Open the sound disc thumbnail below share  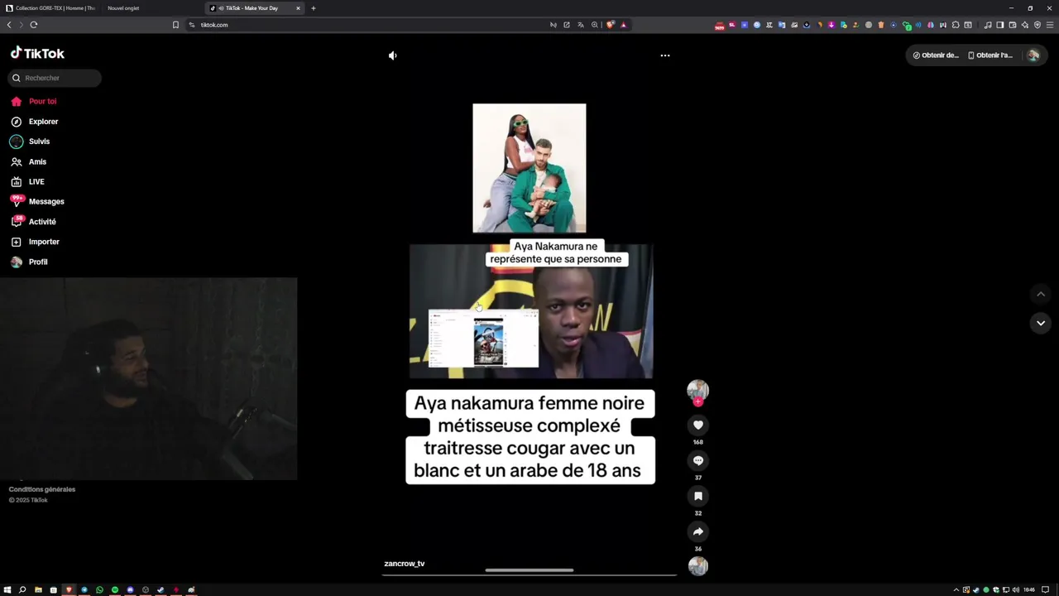(x=698, y=566)
